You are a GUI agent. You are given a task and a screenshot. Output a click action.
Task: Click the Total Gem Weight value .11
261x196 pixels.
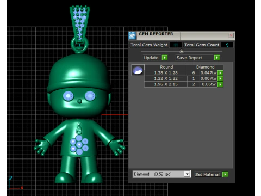pyautogui.click(x=175, y=45)
